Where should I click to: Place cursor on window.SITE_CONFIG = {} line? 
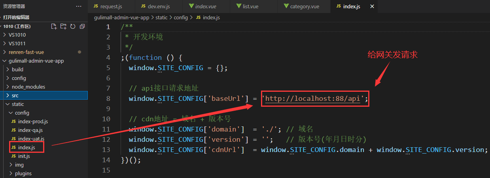[x=178, y=68]
